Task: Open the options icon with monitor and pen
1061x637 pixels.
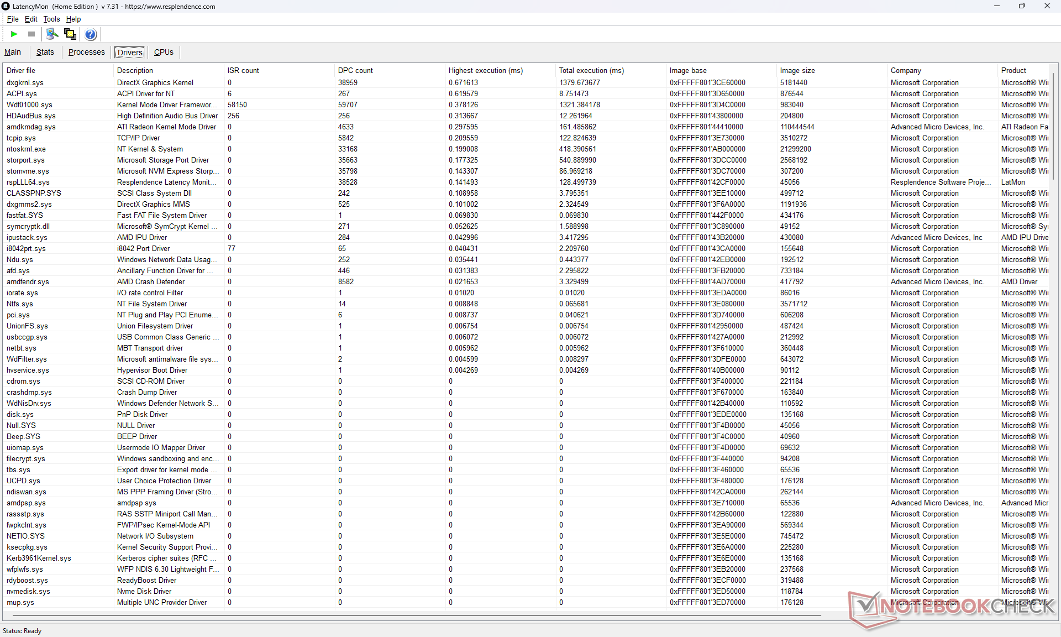Action: (x=52, y=34)
